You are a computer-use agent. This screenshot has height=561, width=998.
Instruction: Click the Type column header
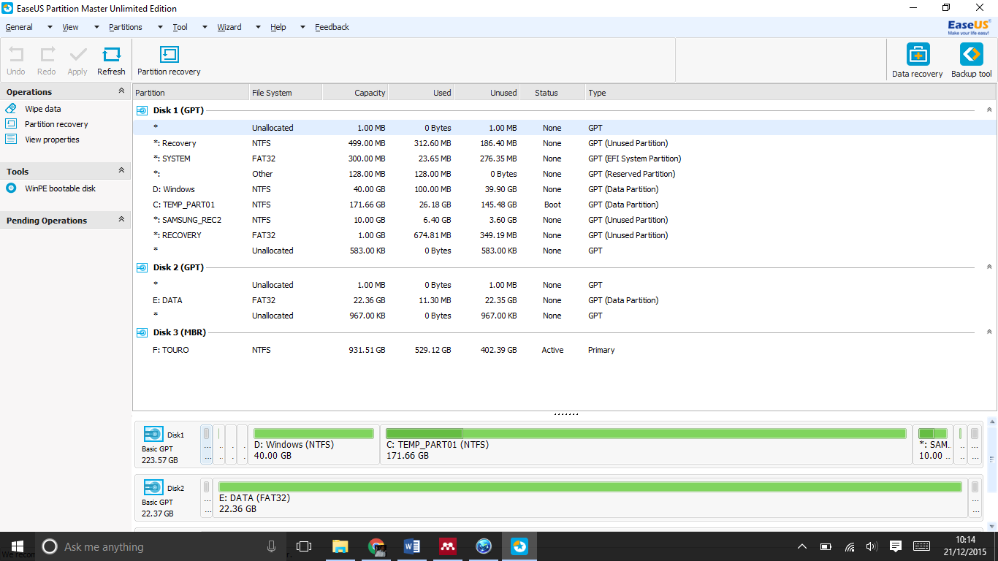pos(791,93)
